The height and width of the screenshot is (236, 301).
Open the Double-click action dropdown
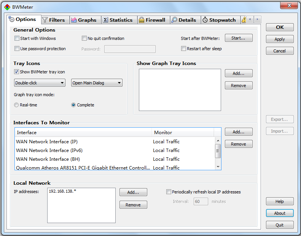point(40,83)
